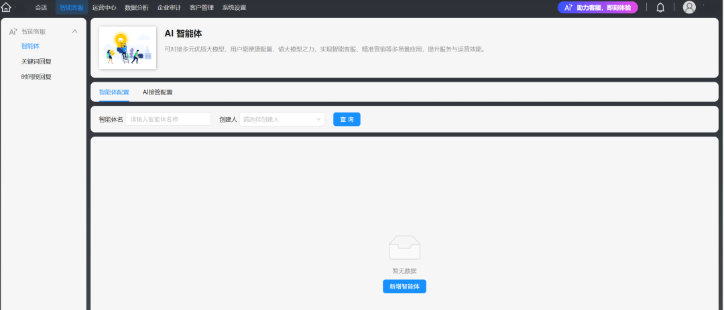Click the 暂无数据 text
The height and width of the screenshot is (310, 724).
[x=404, y=270]
